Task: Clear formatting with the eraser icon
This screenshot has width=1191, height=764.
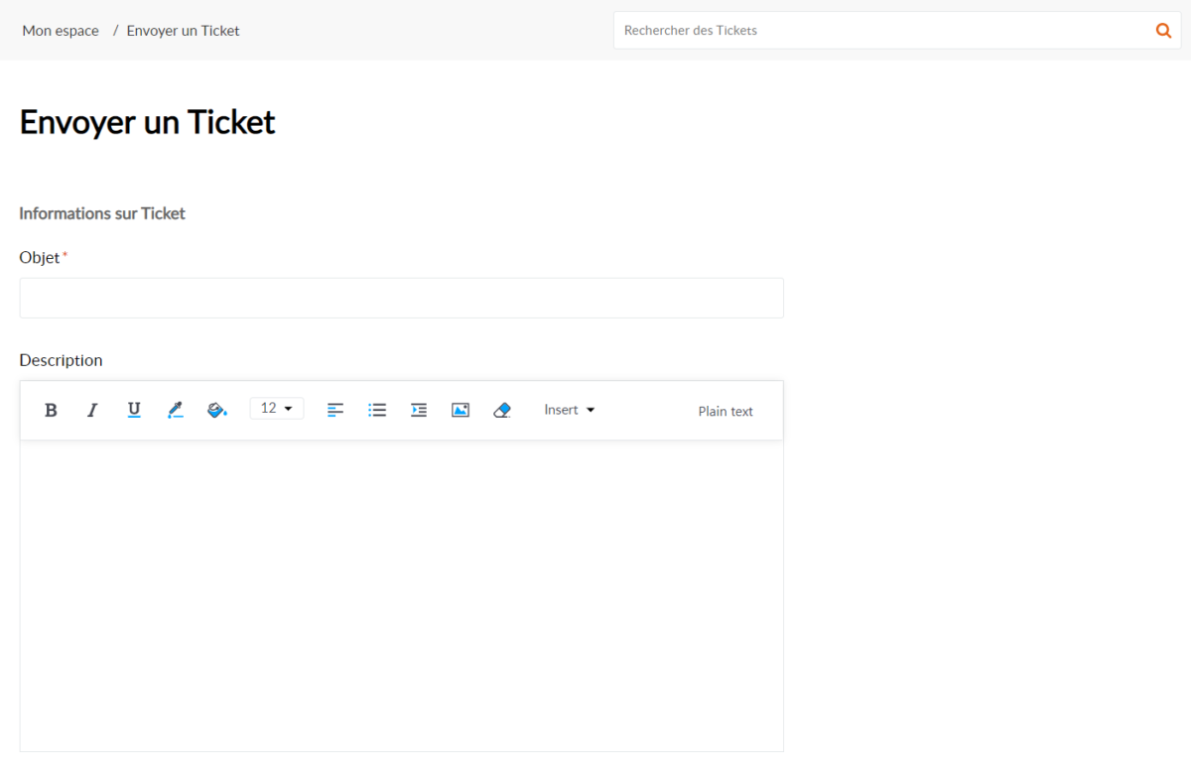Action: point(502,410)
